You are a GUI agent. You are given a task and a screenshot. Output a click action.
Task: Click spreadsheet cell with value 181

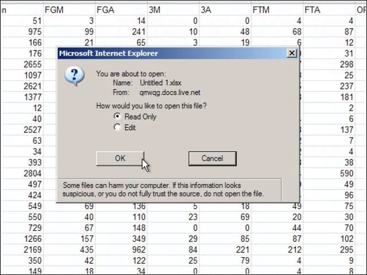pos(329,97)
